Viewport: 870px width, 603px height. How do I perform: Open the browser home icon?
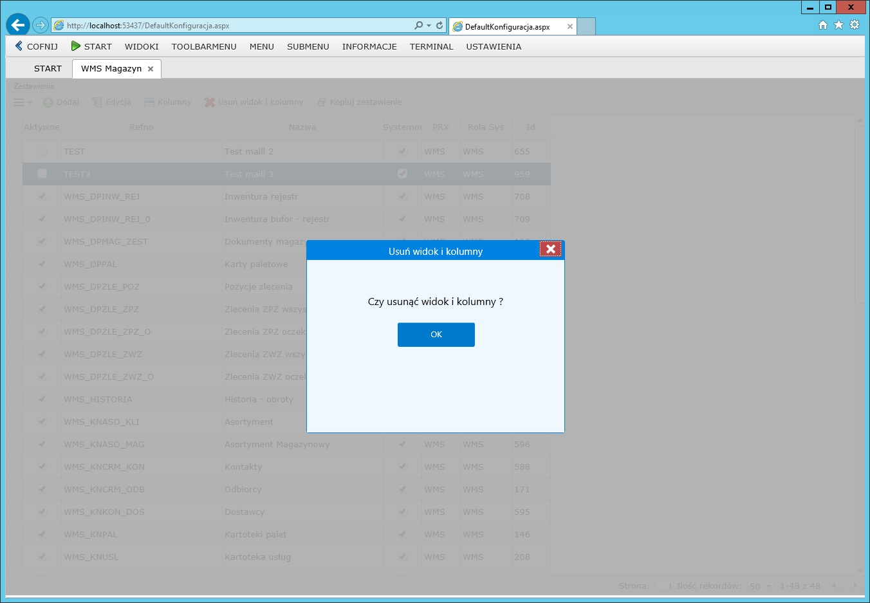pos(822,25)
